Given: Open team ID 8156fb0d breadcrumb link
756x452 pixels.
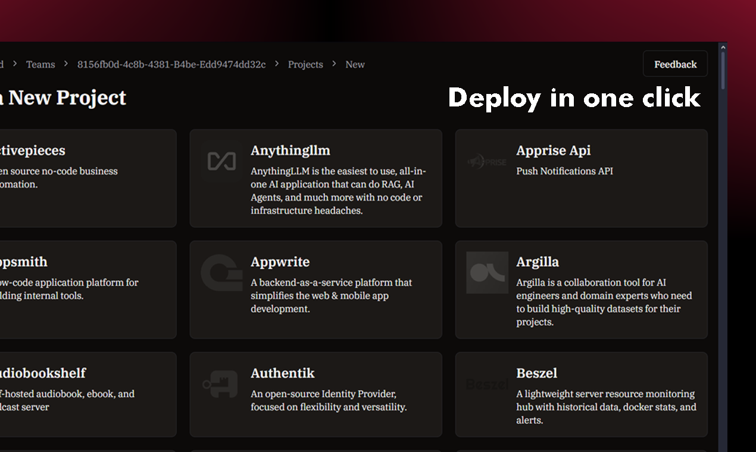Looking at the screenshot, I should point(171,64).
